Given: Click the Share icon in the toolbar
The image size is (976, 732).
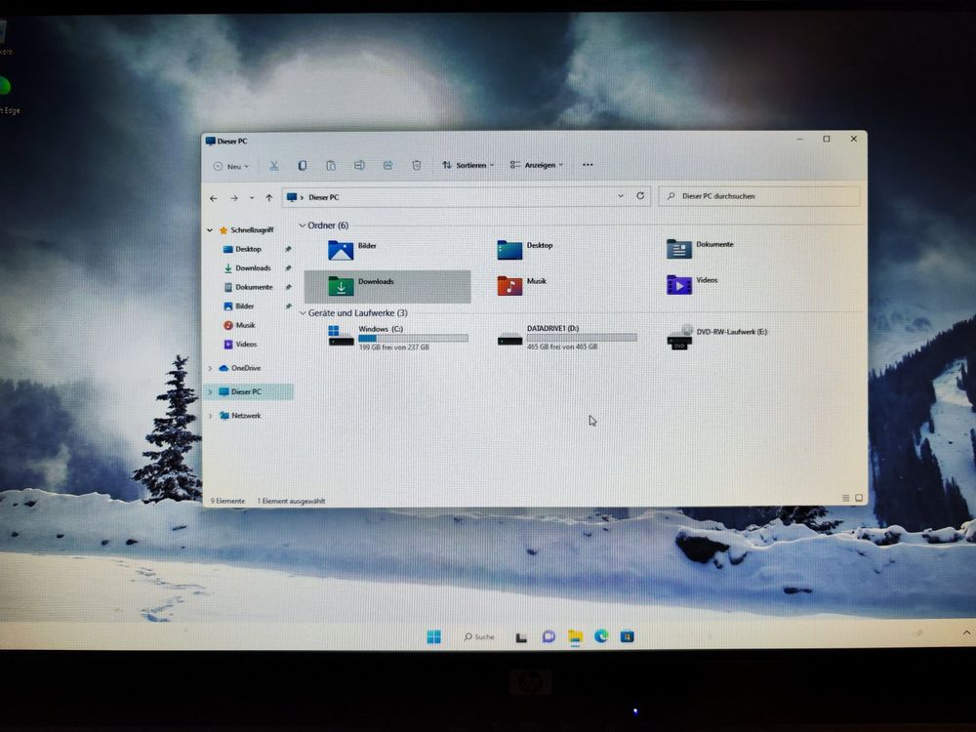Looking at the screenshot, I should (x=387, y=165).
